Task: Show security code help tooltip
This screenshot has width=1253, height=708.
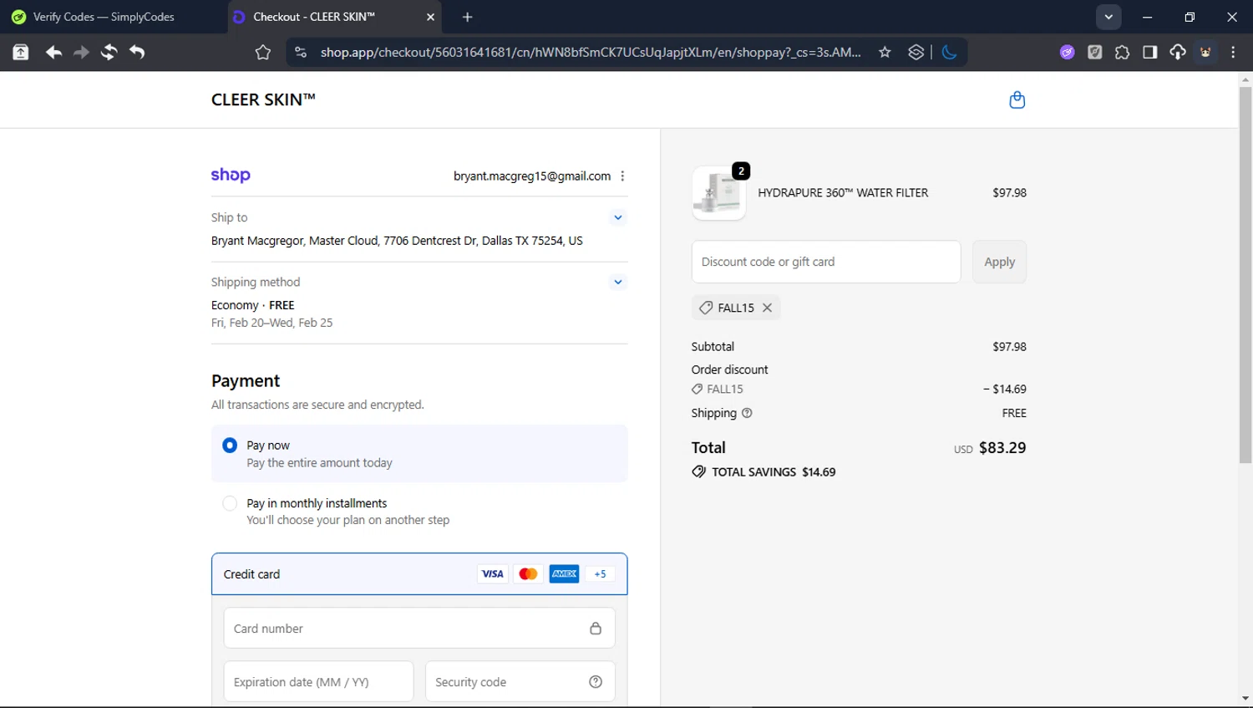Action: tap(596, 681)
